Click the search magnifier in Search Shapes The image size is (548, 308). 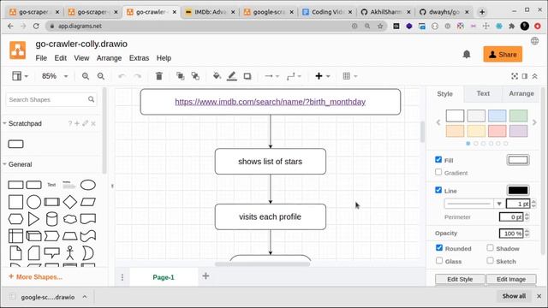click(x=92, y=99)
